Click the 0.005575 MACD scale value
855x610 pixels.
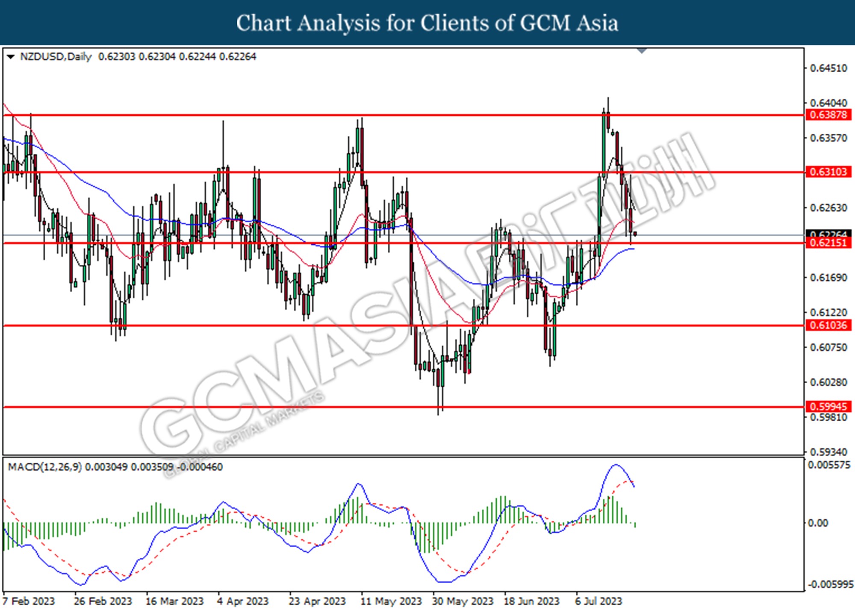pos(829,465)
